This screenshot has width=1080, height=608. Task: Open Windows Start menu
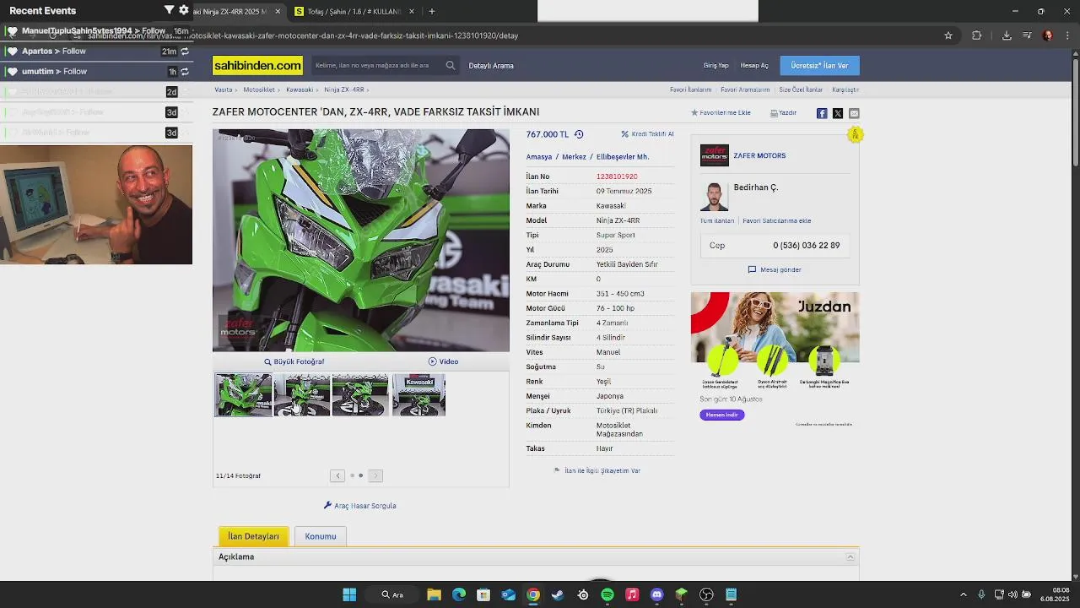tap(349, 594)
